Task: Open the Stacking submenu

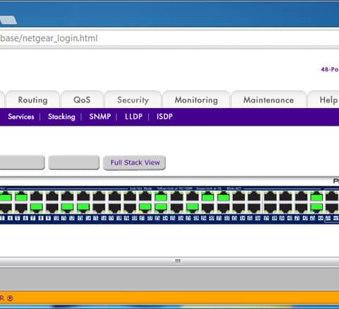Action: coord(61,116)
